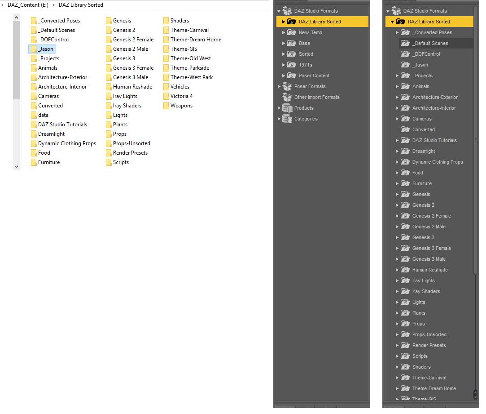
Task: Click the Theme-Old West folder name in Explorer
Action: click(191, 58)
